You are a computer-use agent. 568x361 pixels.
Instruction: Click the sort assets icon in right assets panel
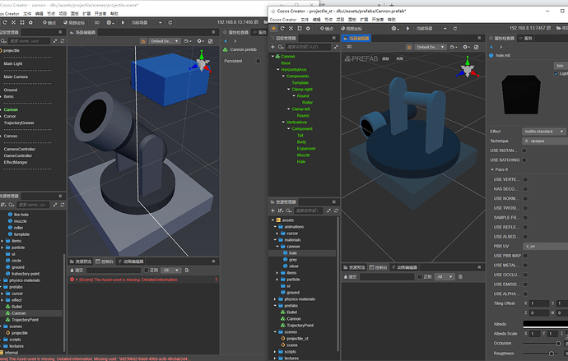click(x=281, y=211)
